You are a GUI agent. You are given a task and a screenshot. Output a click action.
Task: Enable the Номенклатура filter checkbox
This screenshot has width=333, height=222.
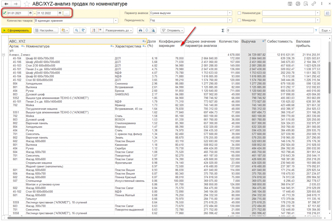point(239,13)
